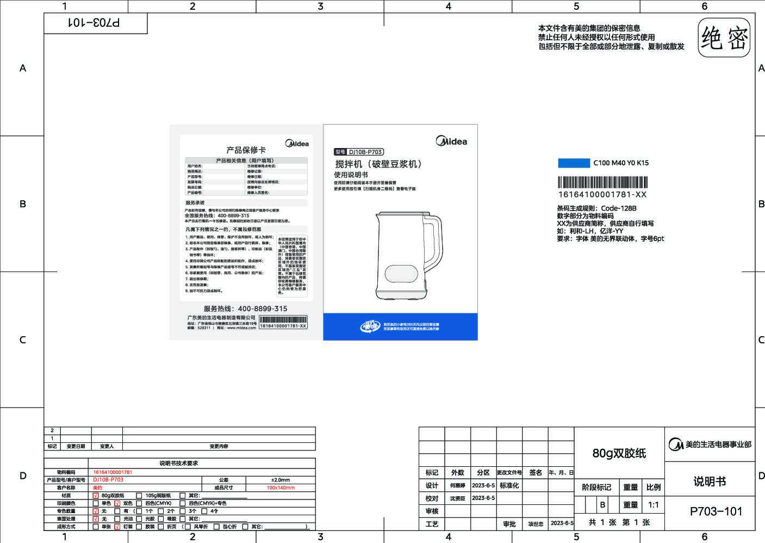Check the 哑胶 surface treatment checkbox
Image resolution: width=765 pixels, height=543 pixels.
click(161, 519)
